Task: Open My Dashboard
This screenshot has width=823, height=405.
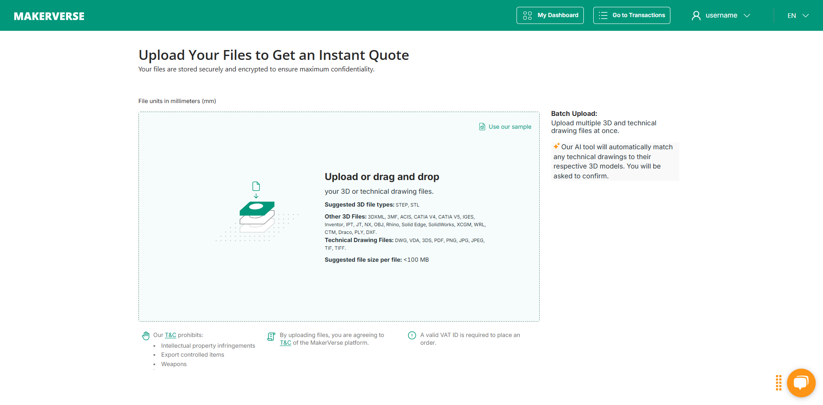Action: [x=550, y=15]
